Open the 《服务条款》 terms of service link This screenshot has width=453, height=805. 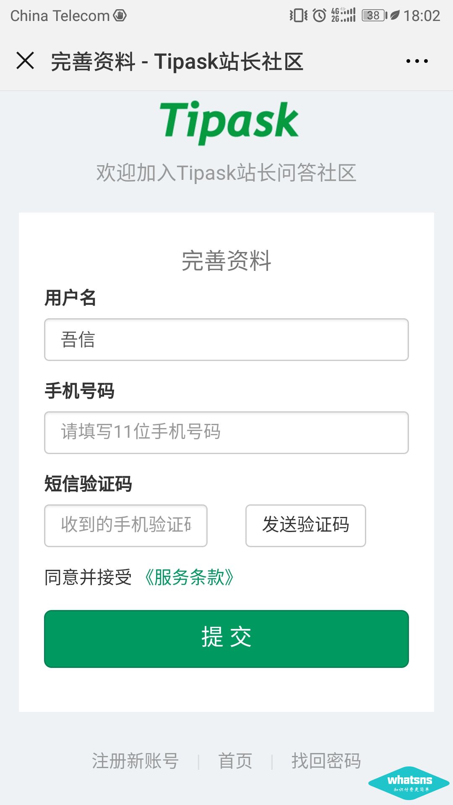pyautogui.click(x=189, y=578)
